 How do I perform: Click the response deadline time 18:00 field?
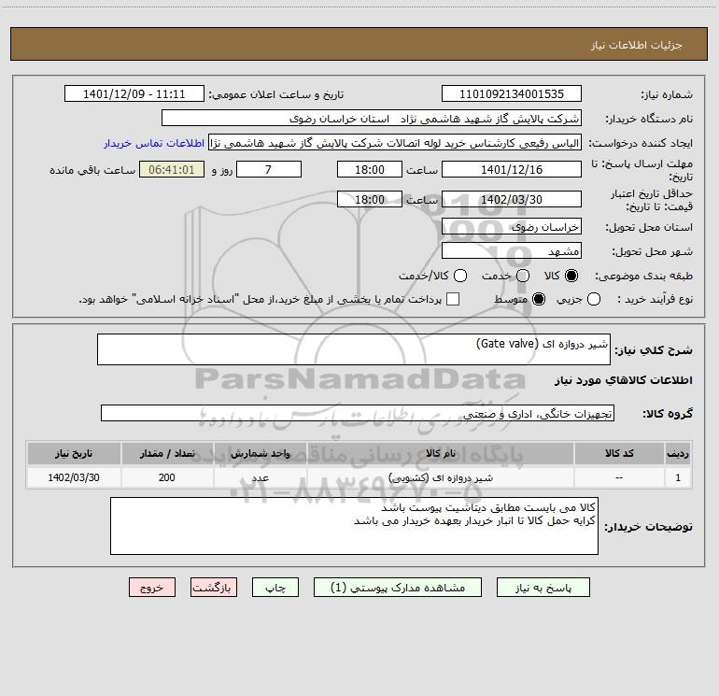coord(370,169)
